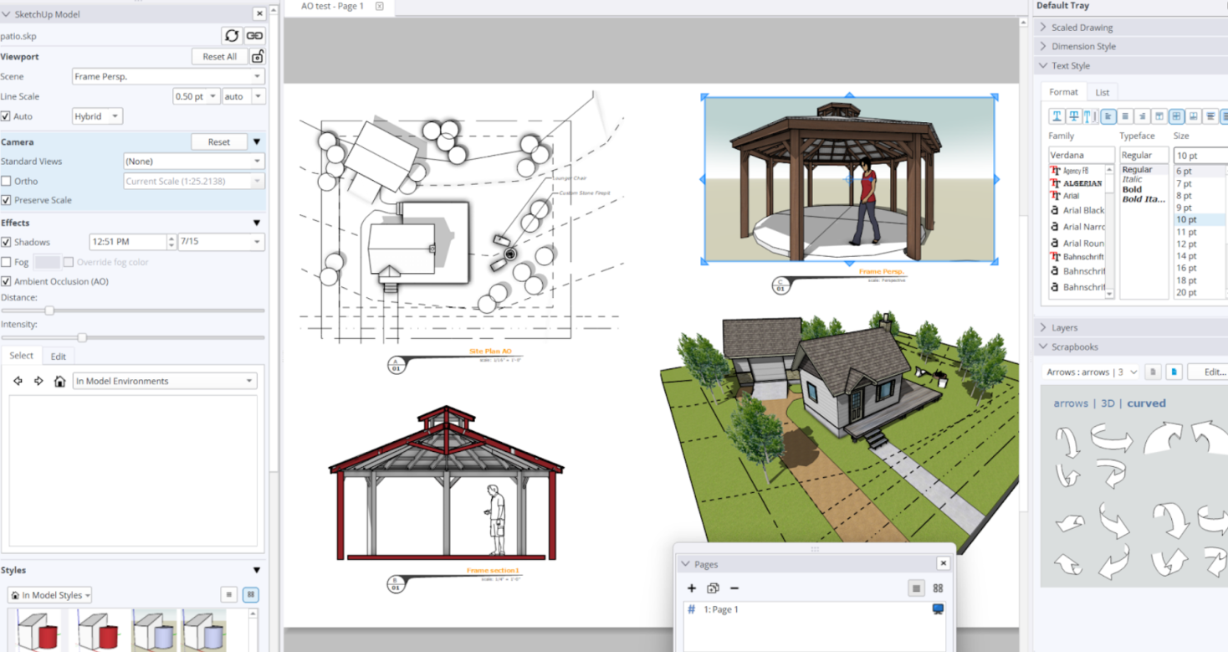Open the Scene dropdown showing Frame Persp.
The width and height of the screenshot is (1228, 652).
[x=168, y=76]
